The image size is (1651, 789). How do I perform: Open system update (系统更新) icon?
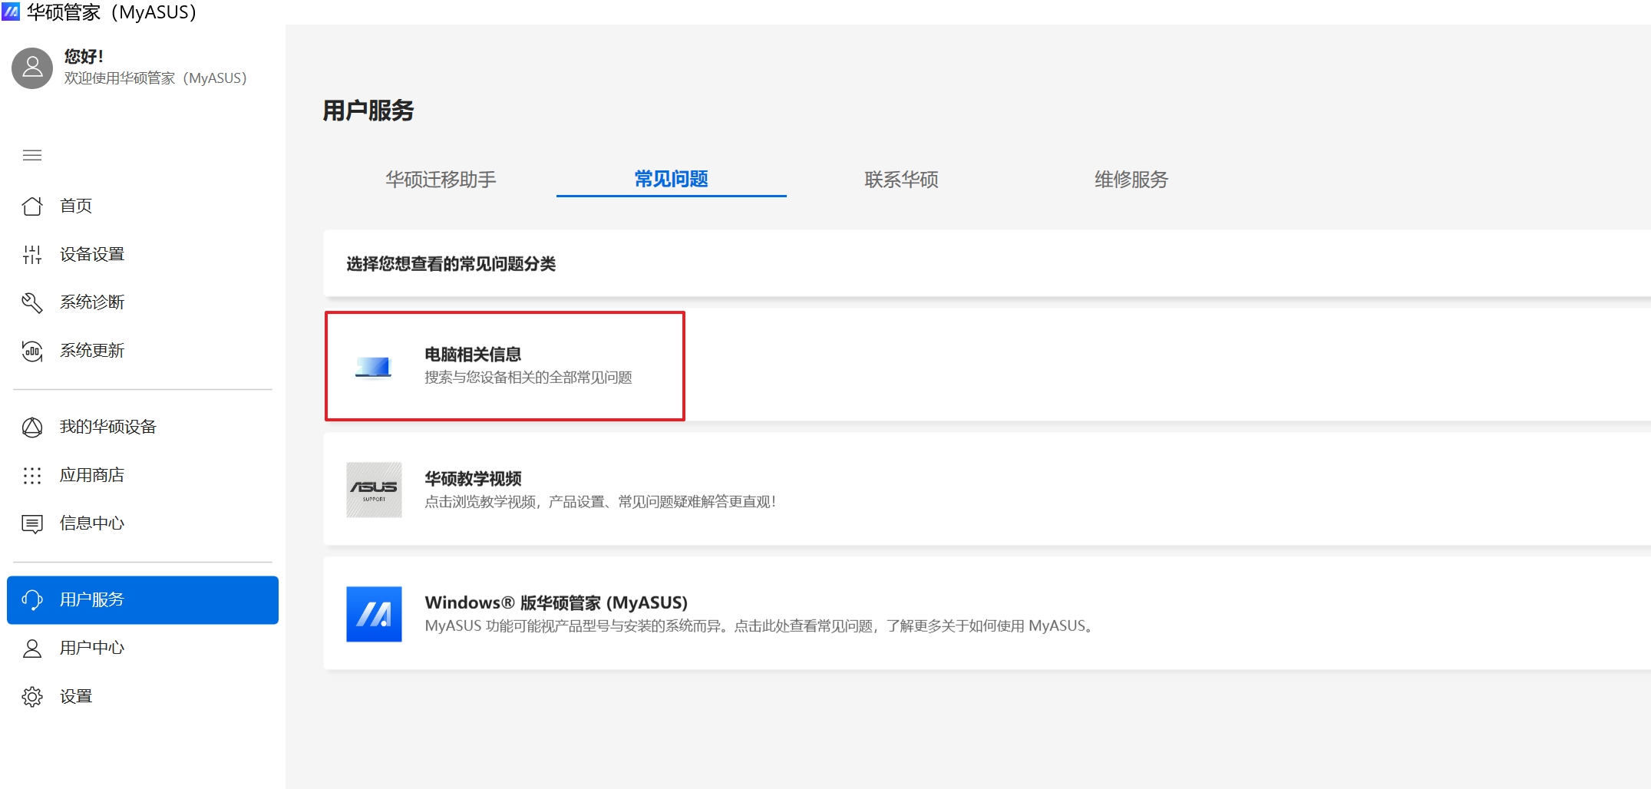32,351
